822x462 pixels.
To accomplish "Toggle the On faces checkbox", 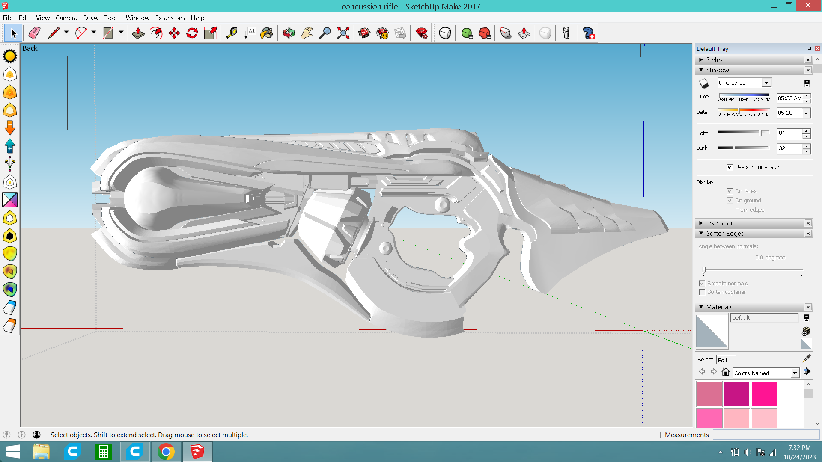I will 730,191.
